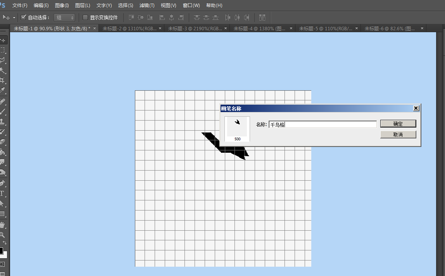This screenshot has height=276, width=445.
Task: Click 取消 in the brush name dialog
Action: (398, 134)
